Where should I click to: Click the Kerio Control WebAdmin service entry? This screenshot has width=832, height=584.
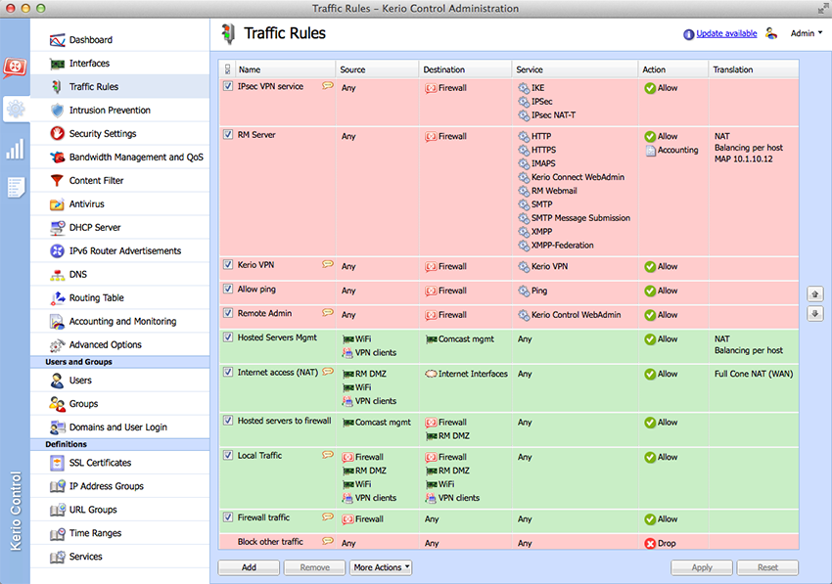[x=570, y=315]
